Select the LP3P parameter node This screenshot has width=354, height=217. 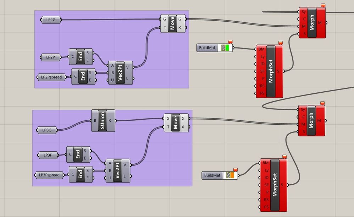click(48, 155)
